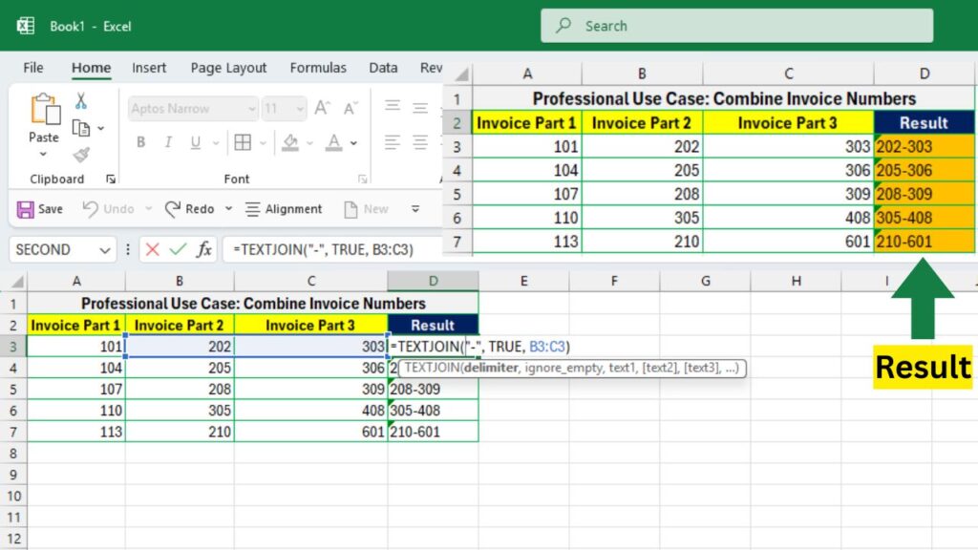Click the Save button in quick toolbar

click(40, 209)
